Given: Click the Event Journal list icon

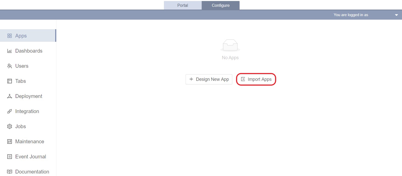Looking at the screenshot, I should tap(10, 157).
